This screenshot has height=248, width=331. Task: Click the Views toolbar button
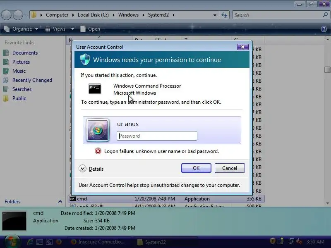coord(55,29)
